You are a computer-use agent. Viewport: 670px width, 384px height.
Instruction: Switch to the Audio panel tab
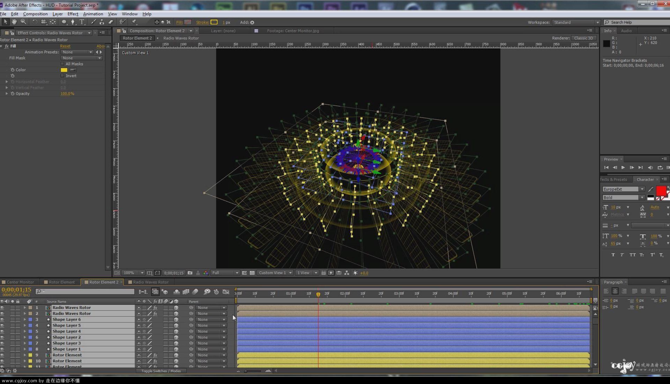626,31
